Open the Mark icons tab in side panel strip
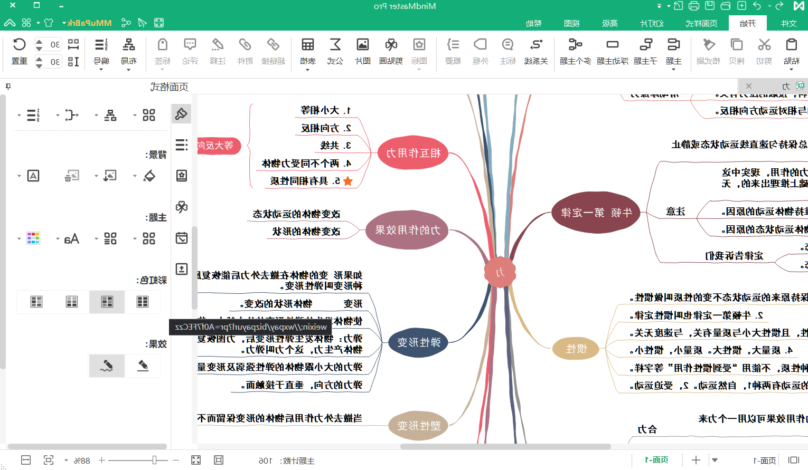This screenshot has width=808, height=470. pos(182,176)
